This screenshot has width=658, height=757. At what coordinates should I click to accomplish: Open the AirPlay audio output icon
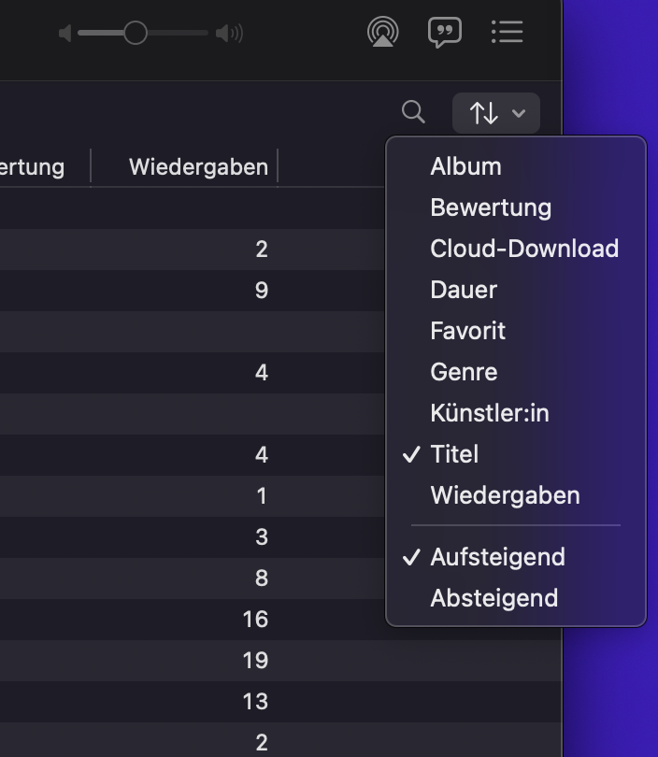(383, 33)
